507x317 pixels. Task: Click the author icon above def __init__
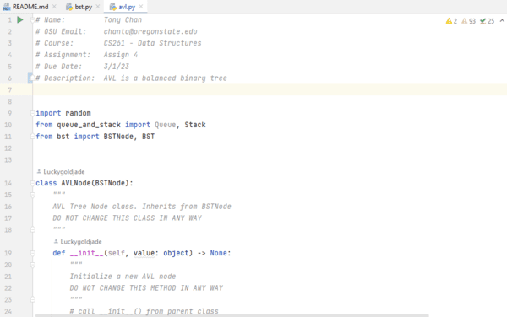[56, 241]
